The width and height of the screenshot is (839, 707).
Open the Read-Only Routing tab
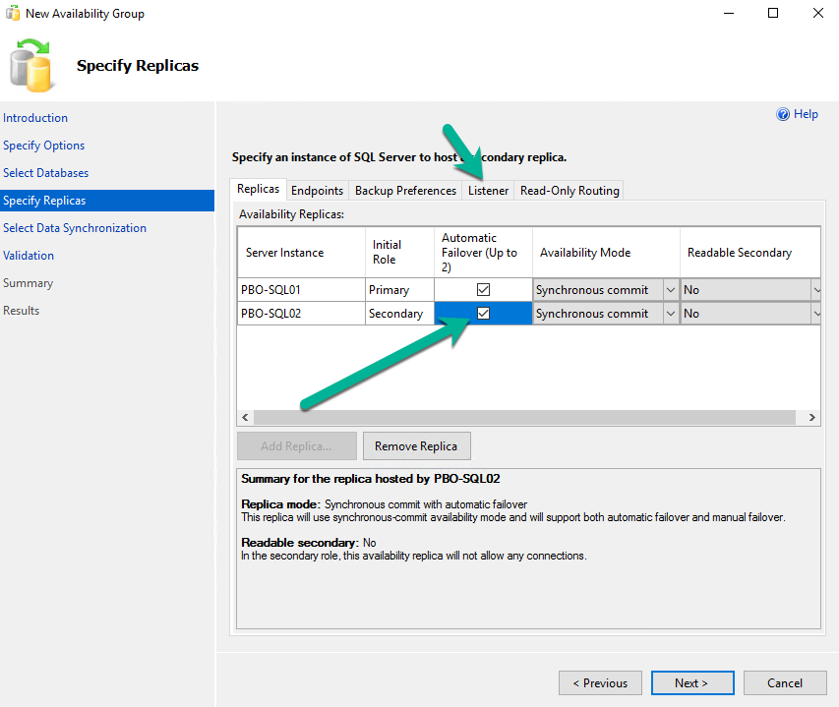tap(569, 191)
